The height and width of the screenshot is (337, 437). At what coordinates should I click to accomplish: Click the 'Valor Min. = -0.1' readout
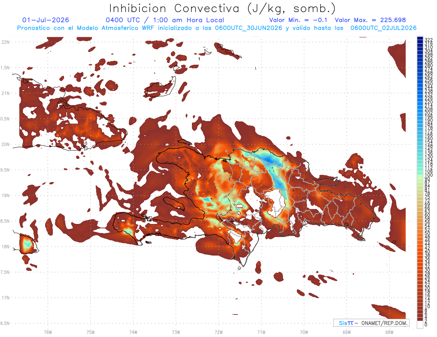[x=299, y=20]
